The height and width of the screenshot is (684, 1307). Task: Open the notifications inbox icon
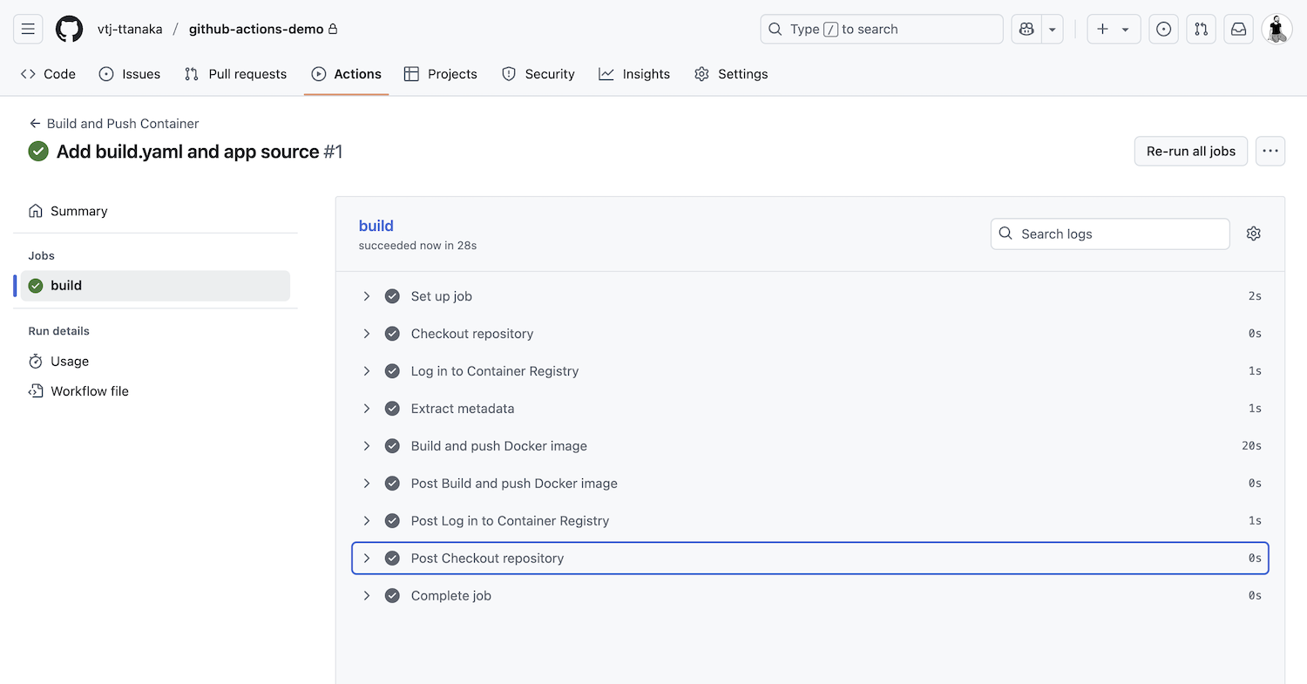(x=1238, y=29)
